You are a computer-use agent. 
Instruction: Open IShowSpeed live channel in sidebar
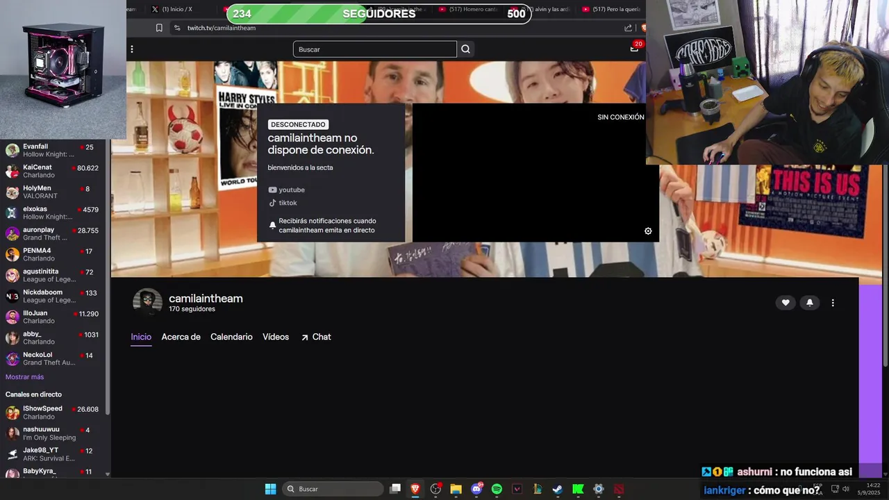(x=52, y=412)
